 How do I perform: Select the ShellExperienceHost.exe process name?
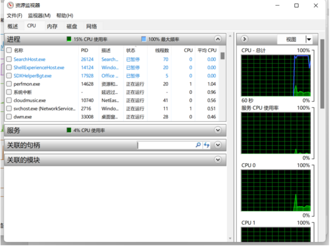point(39,67)
